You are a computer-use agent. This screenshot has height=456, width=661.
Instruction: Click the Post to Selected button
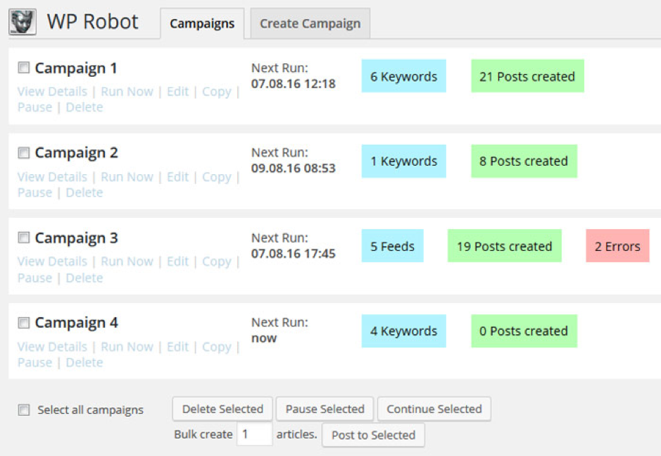click(x=373, y=435)
